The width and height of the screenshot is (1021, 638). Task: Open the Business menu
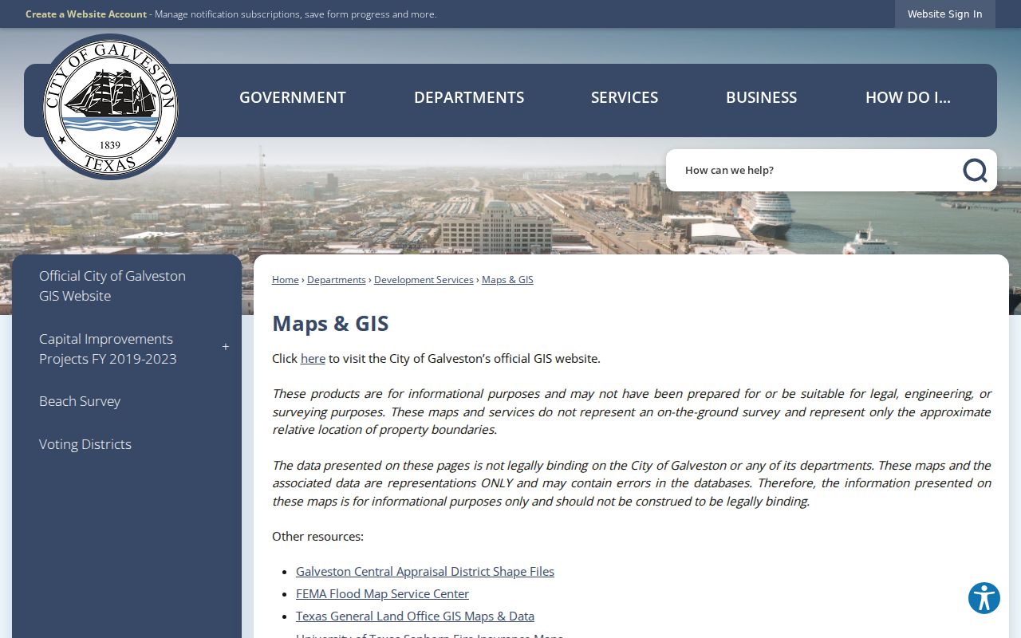[761, 97]
